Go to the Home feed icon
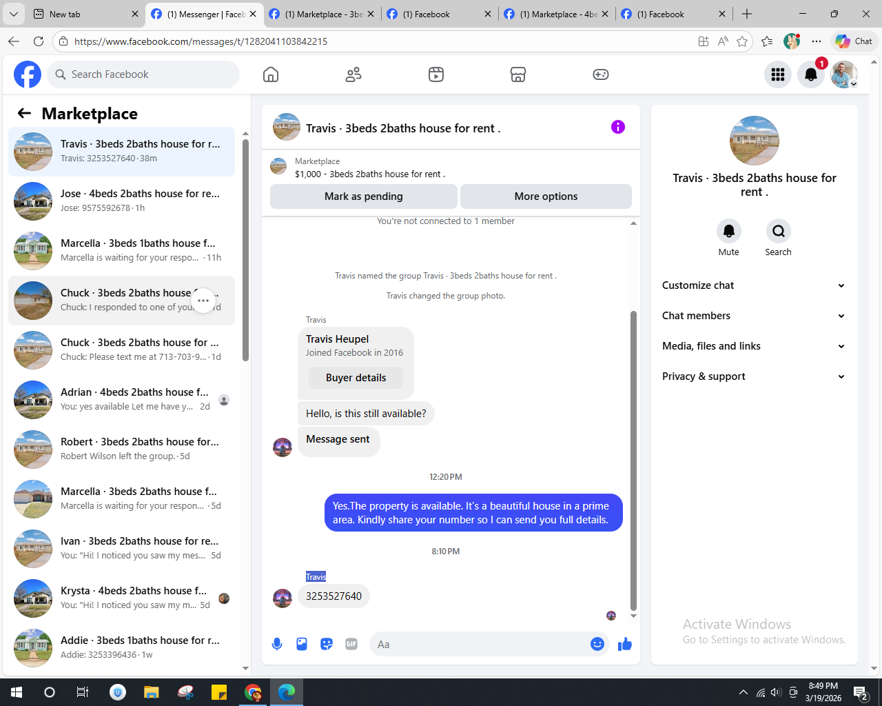Screen dimensions: 882x706 tap(271, 74)
